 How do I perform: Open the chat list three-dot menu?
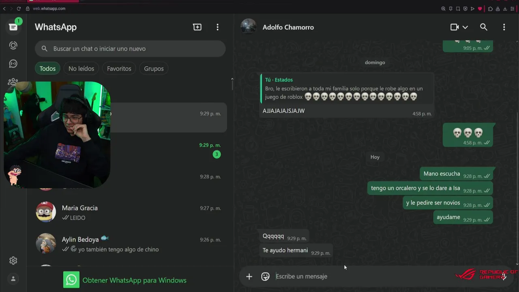click(x=217, y=27)
